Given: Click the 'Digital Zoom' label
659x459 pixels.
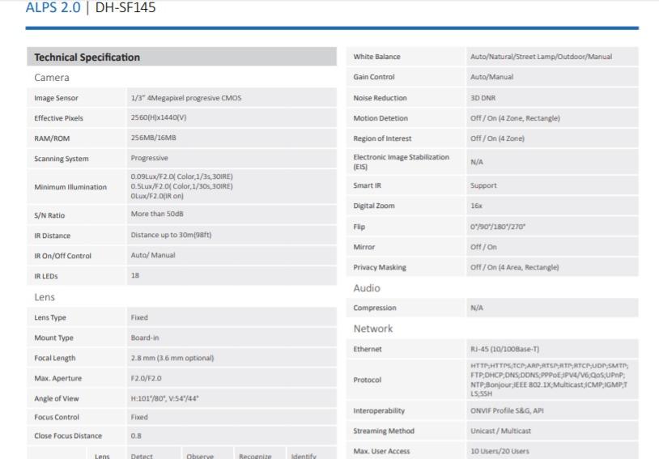Looking at the screenshot, I should pyautogui.click(x=374, y=206).
